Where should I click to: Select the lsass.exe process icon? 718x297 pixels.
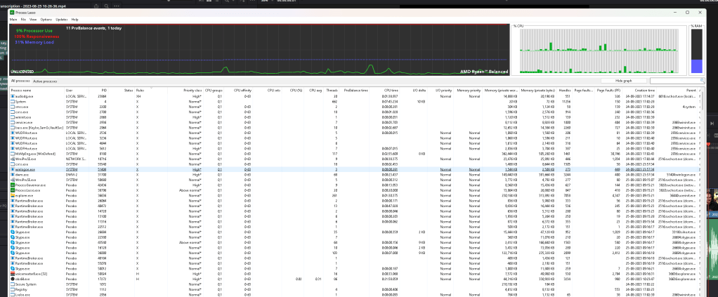coord(13,128)
